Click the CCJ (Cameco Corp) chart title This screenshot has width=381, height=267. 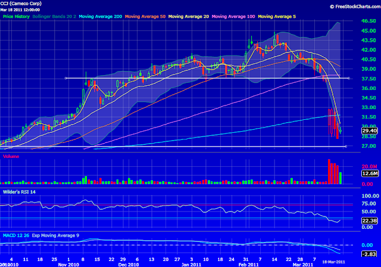tap(21, 4)
